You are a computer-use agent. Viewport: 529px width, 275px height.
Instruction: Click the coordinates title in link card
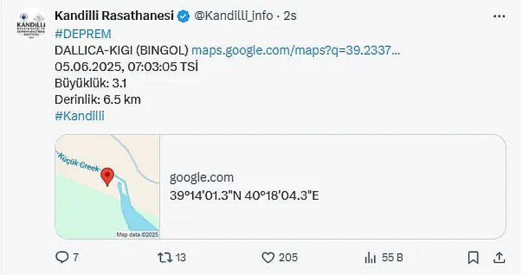pyautogui.click(x=244, y=195)
